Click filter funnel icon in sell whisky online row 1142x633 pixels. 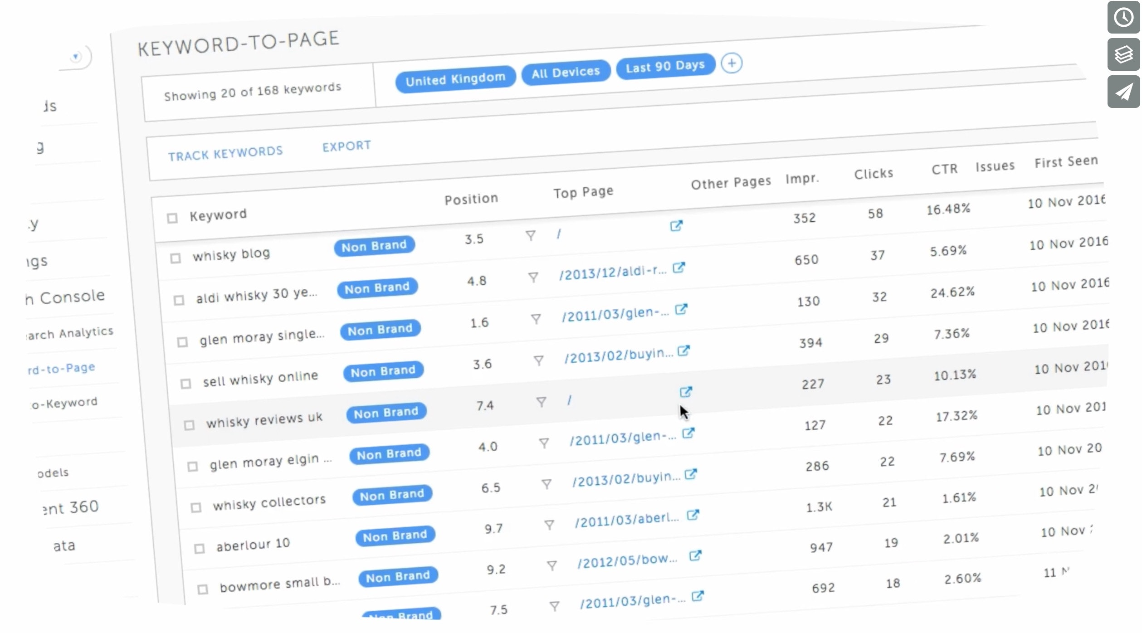(538, 360)
